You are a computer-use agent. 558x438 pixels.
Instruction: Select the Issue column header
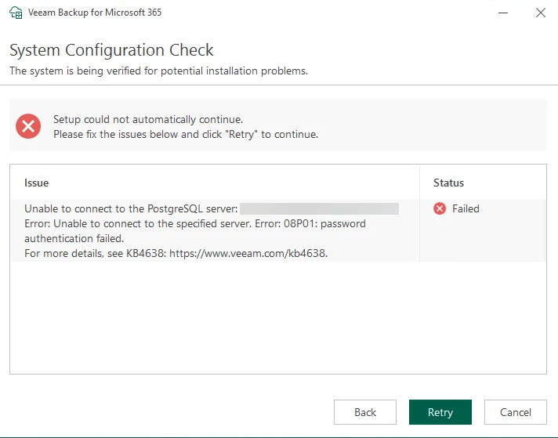[36, 183]
